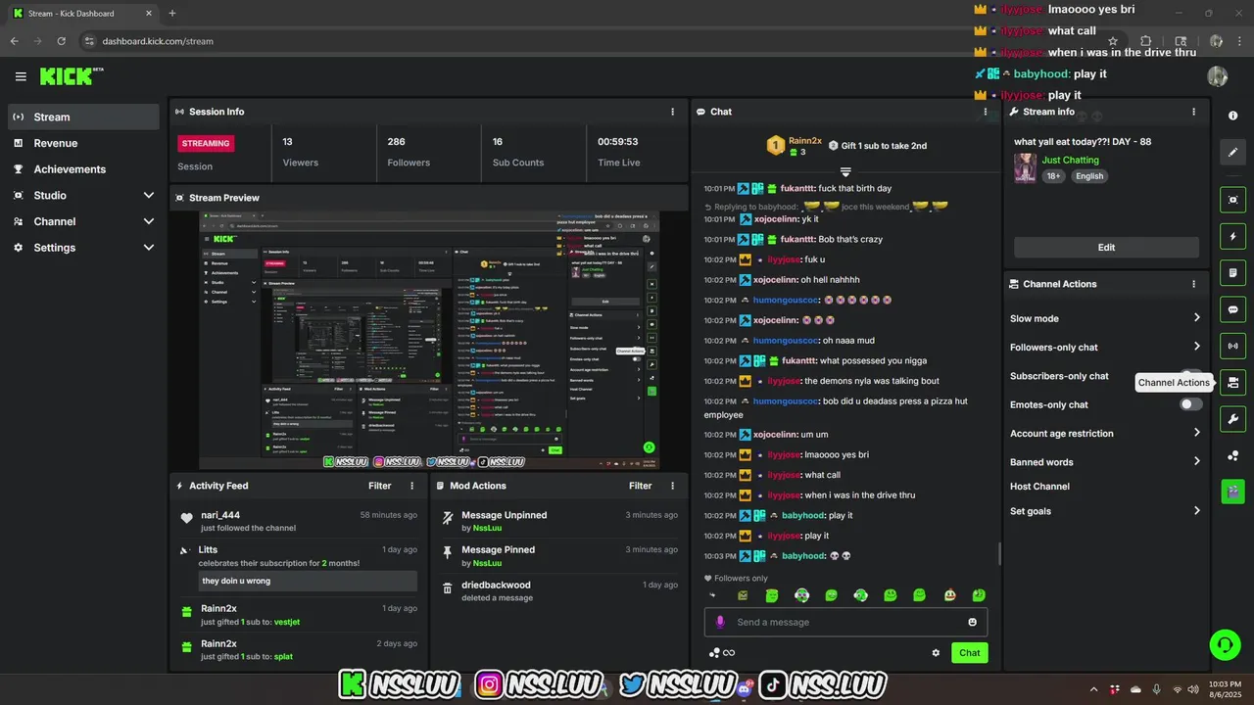
Task: Open Stream info three-dot menu
Action: (x=1193, y=112)
